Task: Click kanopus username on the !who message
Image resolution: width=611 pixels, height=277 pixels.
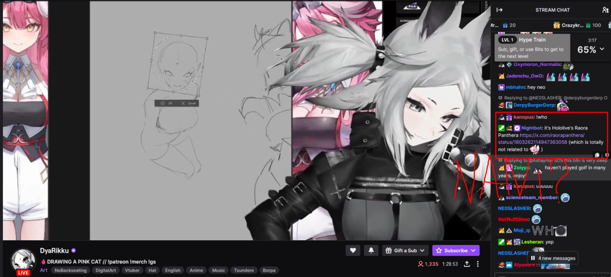Action: (x=523, y=117)
